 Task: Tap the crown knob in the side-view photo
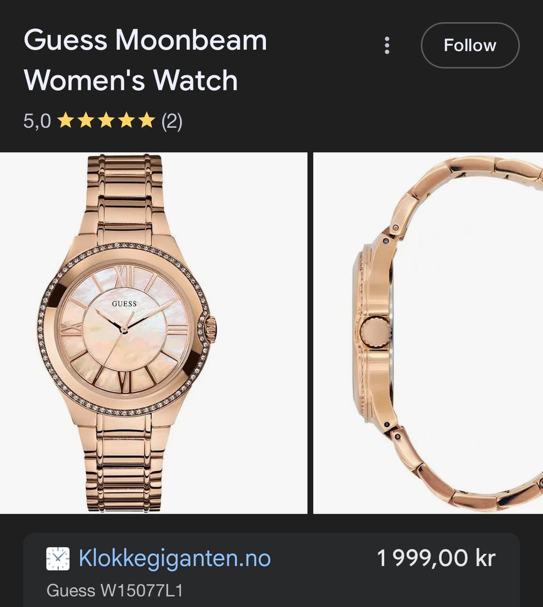375,332
